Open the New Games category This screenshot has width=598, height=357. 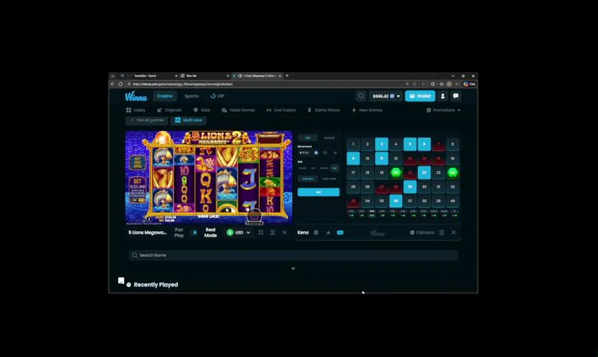[367, 110]
